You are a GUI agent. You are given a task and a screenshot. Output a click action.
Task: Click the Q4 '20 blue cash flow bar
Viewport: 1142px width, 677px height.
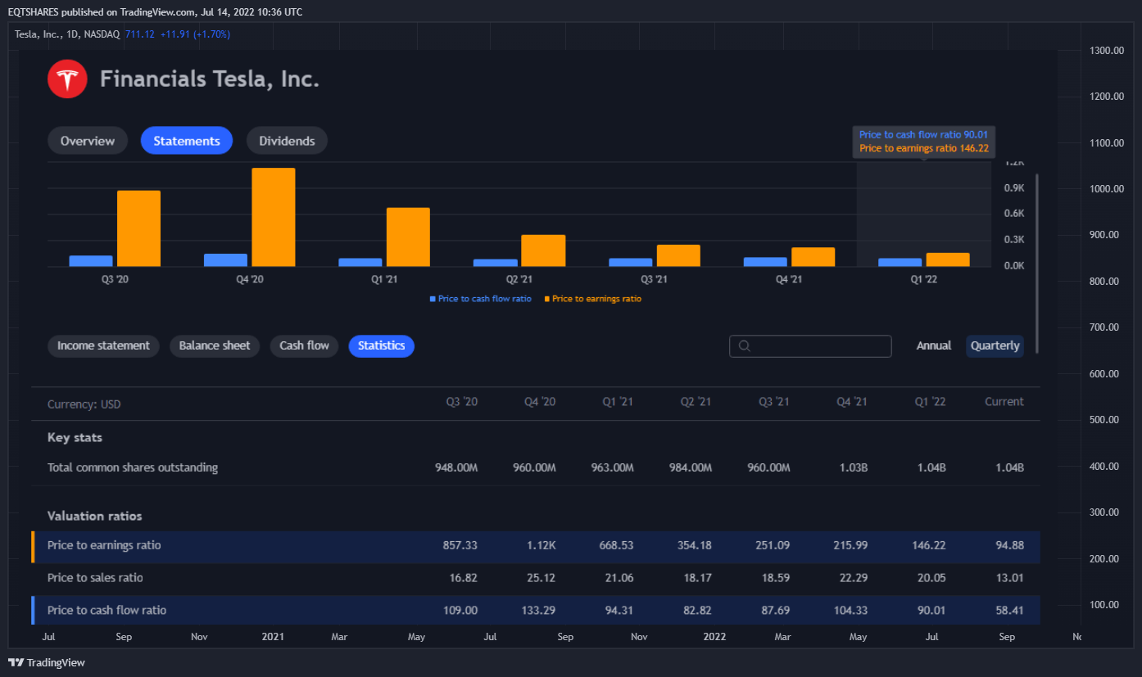tap(225, 260)
